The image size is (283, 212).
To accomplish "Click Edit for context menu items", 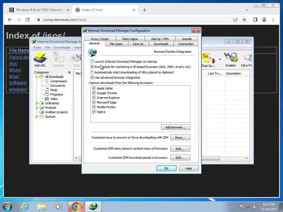I will pyautogui.click(x=180, y=149).
